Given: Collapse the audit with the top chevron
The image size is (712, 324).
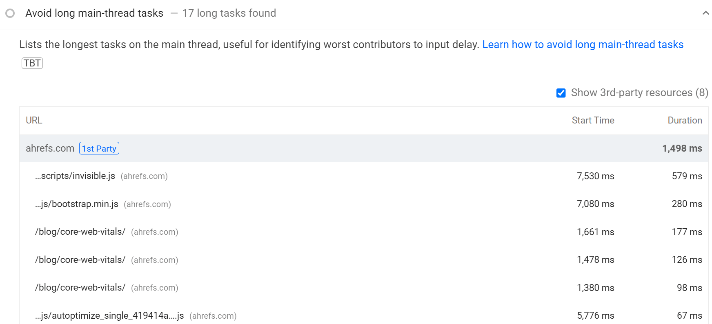Looking at the screenshot, I should (705, 13).
